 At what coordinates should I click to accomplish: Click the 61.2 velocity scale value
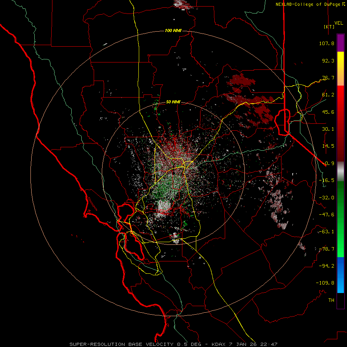(328, 95)
